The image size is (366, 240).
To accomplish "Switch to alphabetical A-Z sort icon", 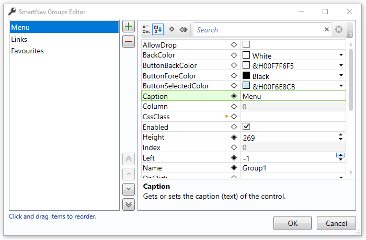I will (x=158, y=29).
